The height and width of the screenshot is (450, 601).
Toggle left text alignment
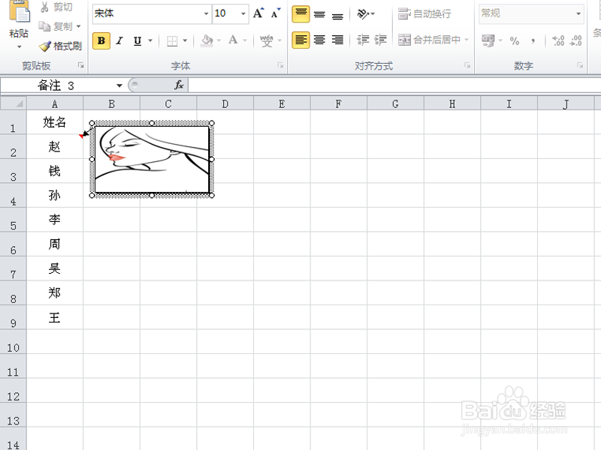[x=301, y=40]
